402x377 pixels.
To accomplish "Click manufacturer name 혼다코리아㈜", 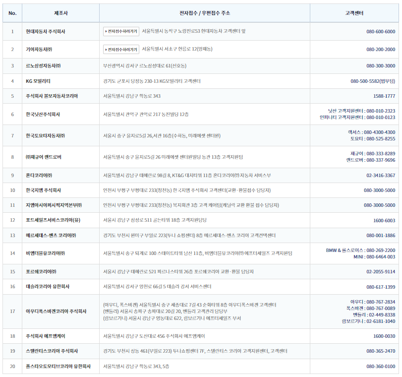I will [x=39, y=175].
